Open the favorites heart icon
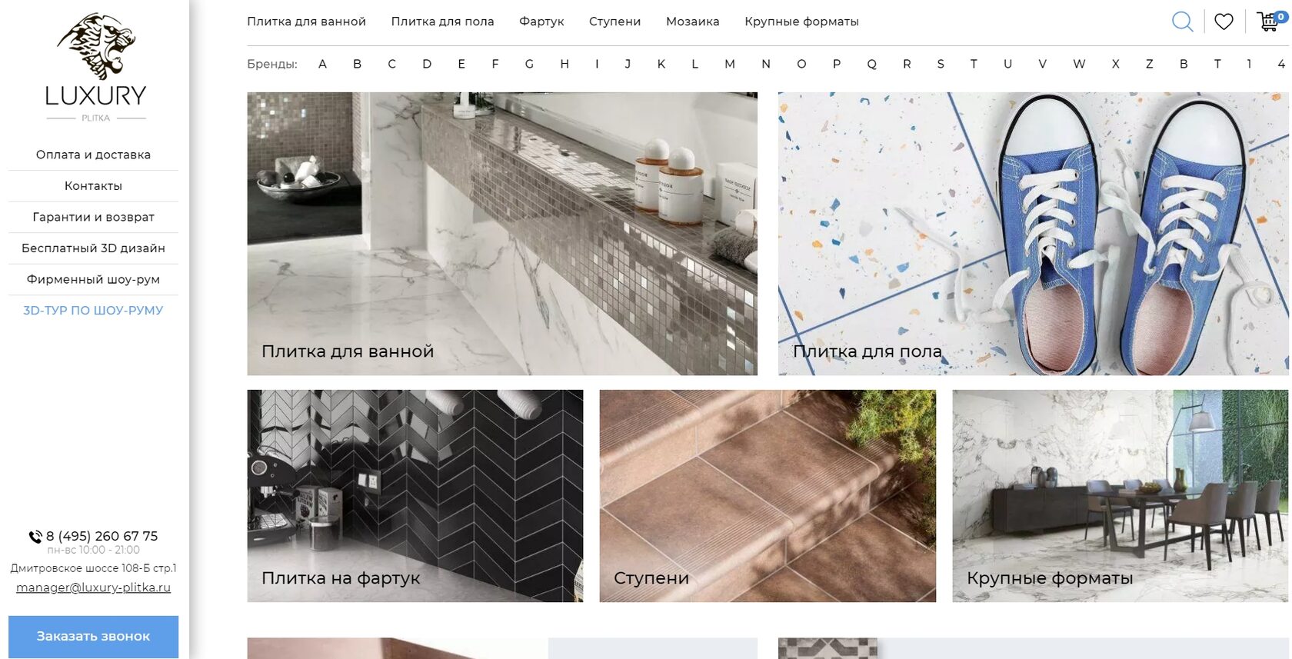Viewport: 1292px width, 659px height. pyautogui.click(x=1224, y=22)
